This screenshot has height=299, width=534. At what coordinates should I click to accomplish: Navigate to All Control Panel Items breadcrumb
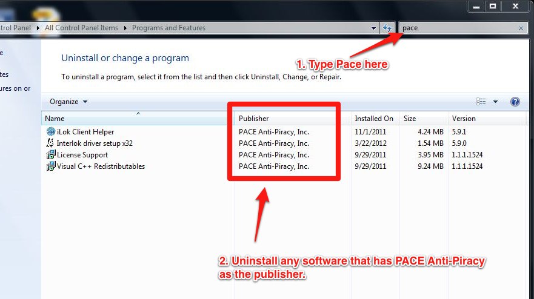pyautogui.click(x=81, y=28)
